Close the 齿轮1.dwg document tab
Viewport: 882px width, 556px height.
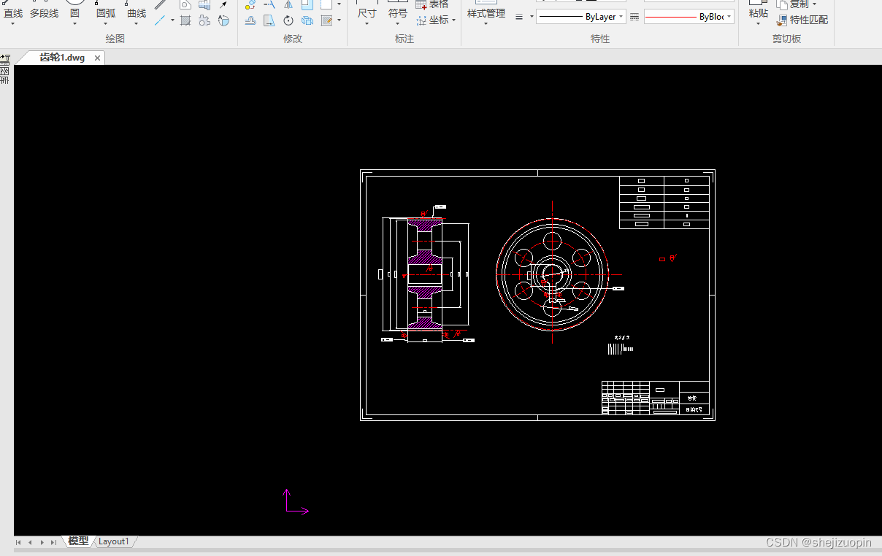[x=97, y=58]
